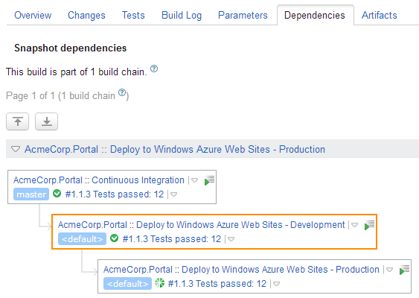Open dropdown beside Development deploy title
This screenshot has width=419, height=298.
tap(354, 225)
